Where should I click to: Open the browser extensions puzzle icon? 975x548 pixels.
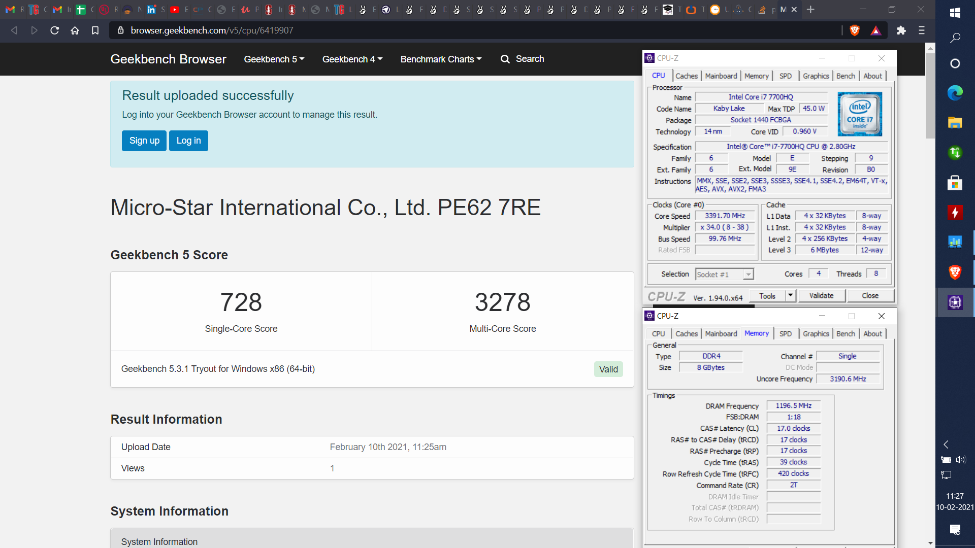[901, 30]
